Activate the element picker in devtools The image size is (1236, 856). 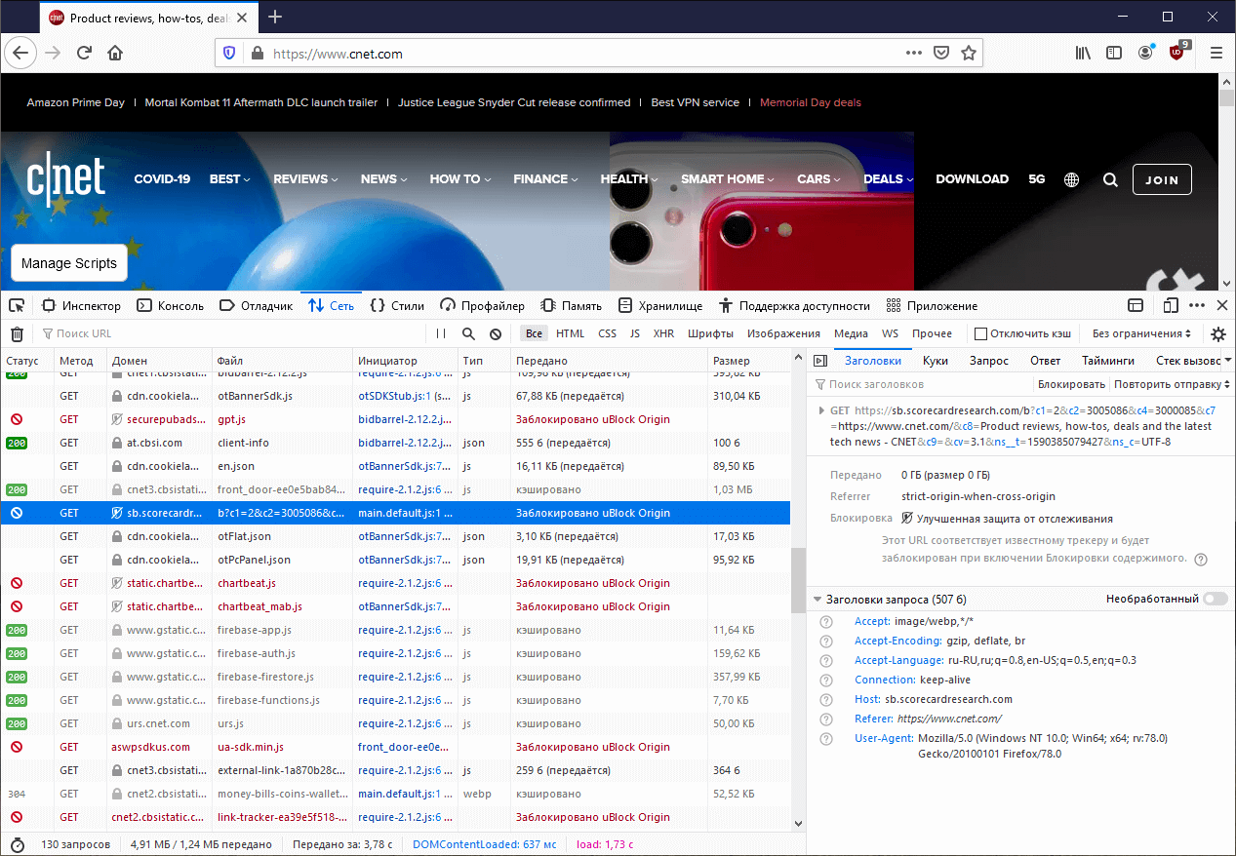point(17,305)
